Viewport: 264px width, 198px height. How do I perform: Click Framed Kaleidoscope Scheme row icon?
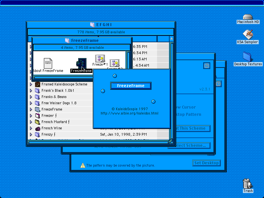click(x=37, y=84)
